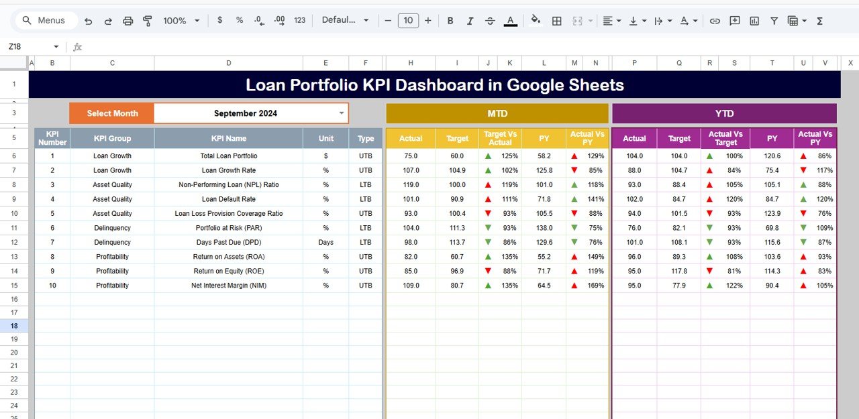859x419 pixels.
Task: Undo the last action
Action: pyautogui.click(x=88, y=21)
